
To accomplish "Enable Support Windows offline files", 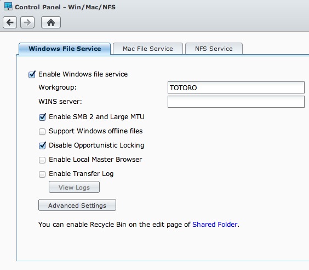I will click(x=42, y=131).
